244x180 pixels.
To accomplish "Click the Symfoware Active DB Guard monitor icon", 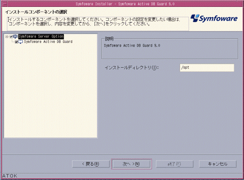I will tap(21, 42).
